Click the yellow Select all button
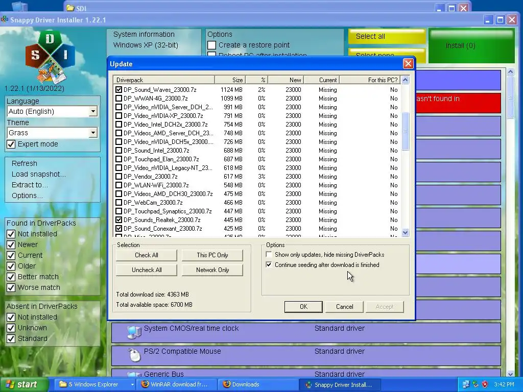 pos(387,36)
